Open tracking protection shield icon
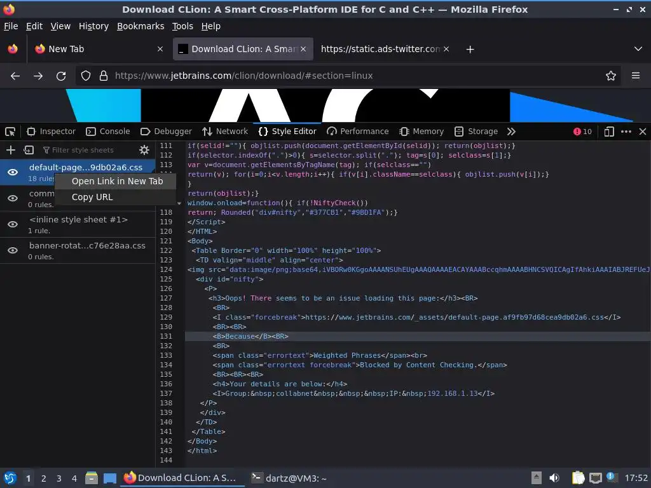Screen dimensions: 651x488 86,76
